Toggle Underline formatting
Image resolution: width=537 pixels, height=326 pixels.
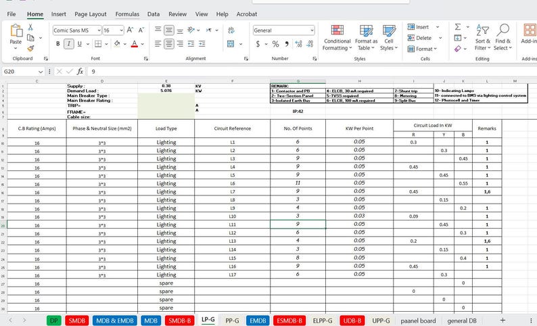(79, 44)
